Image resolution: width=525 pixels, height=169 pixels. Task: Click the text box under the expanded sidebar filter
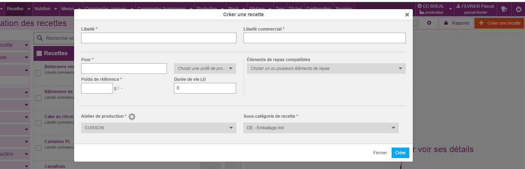(15, 80)
